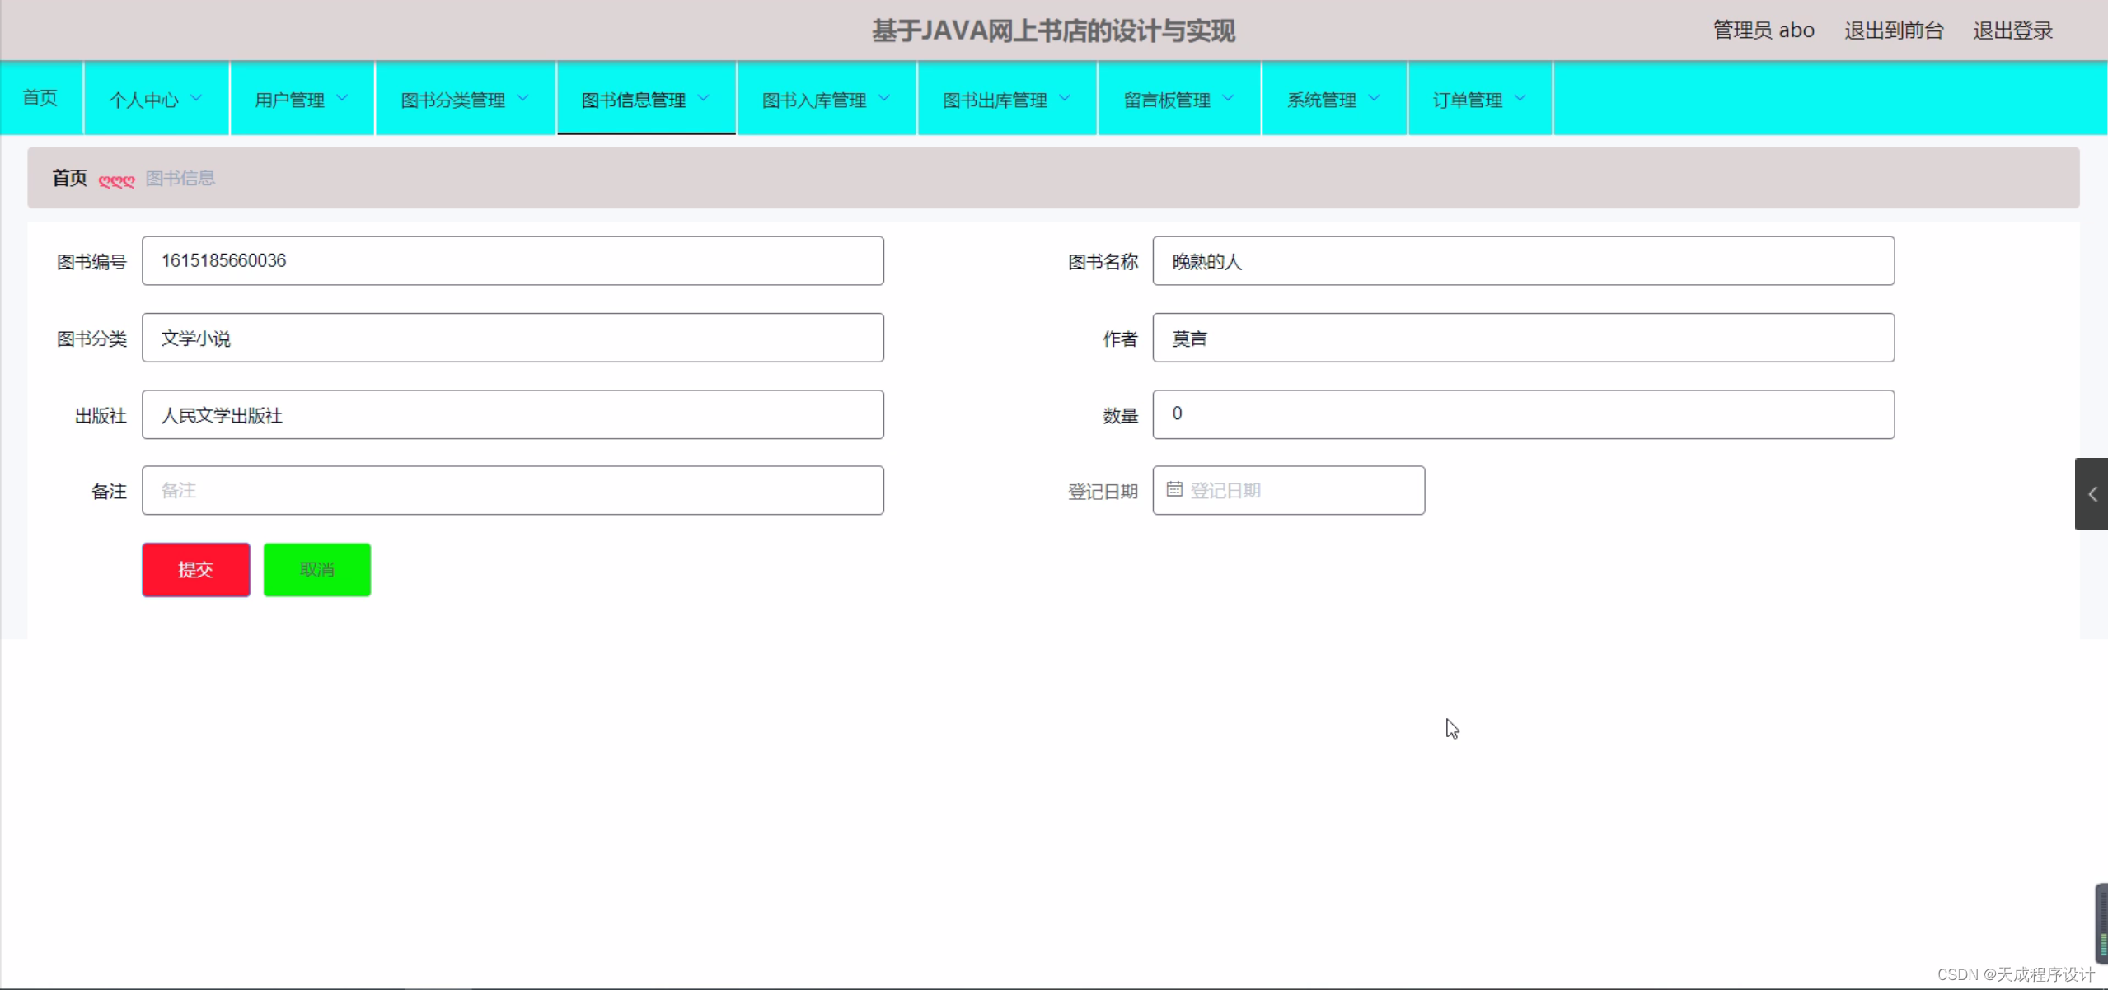2108x990 pixels.
Task: Expand the right-edge collapsed side panel arrow
Action: 2092,494
